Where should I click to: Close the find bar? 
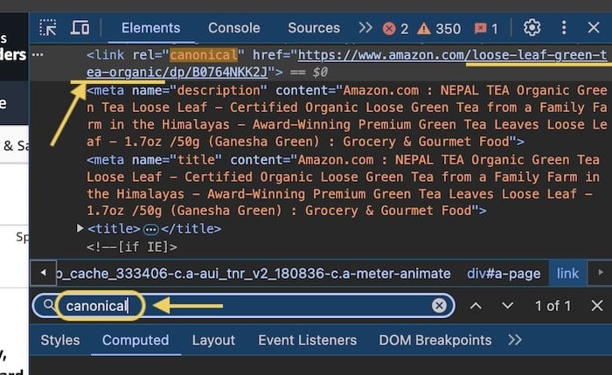pos(597,306)
